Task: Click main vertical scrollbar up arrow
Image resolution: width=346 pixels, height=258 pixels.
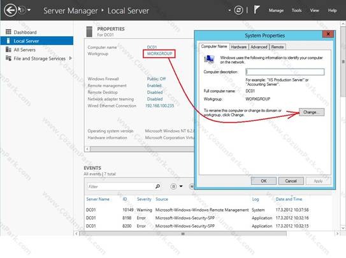Action: [343, 24]
